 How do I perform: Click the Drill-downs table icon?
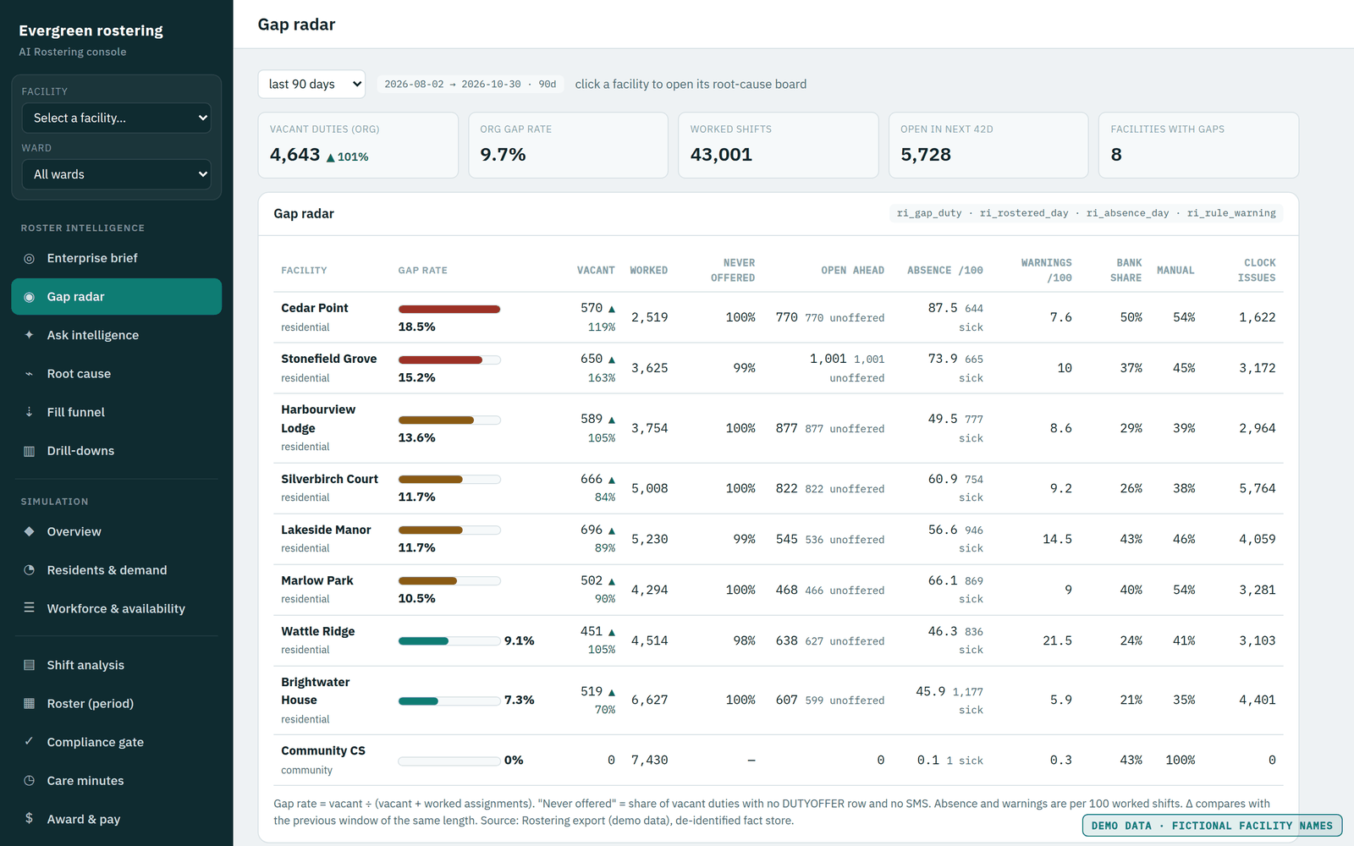(29, 451)
